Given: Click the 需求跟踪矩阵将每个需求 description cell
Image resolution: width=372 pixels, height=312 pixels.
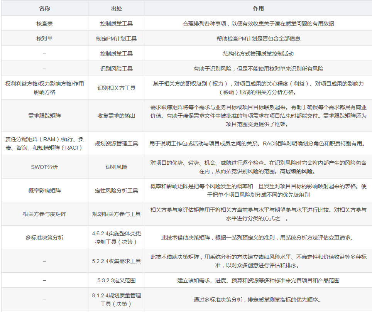Looking at the screenshot, I should point(259,115).
